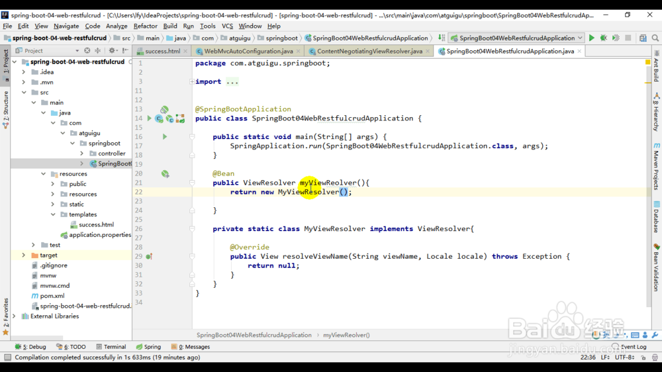The width and height of the screenshot is (662, 372).
Task: Open the Event Log
Action: (629, 347)
